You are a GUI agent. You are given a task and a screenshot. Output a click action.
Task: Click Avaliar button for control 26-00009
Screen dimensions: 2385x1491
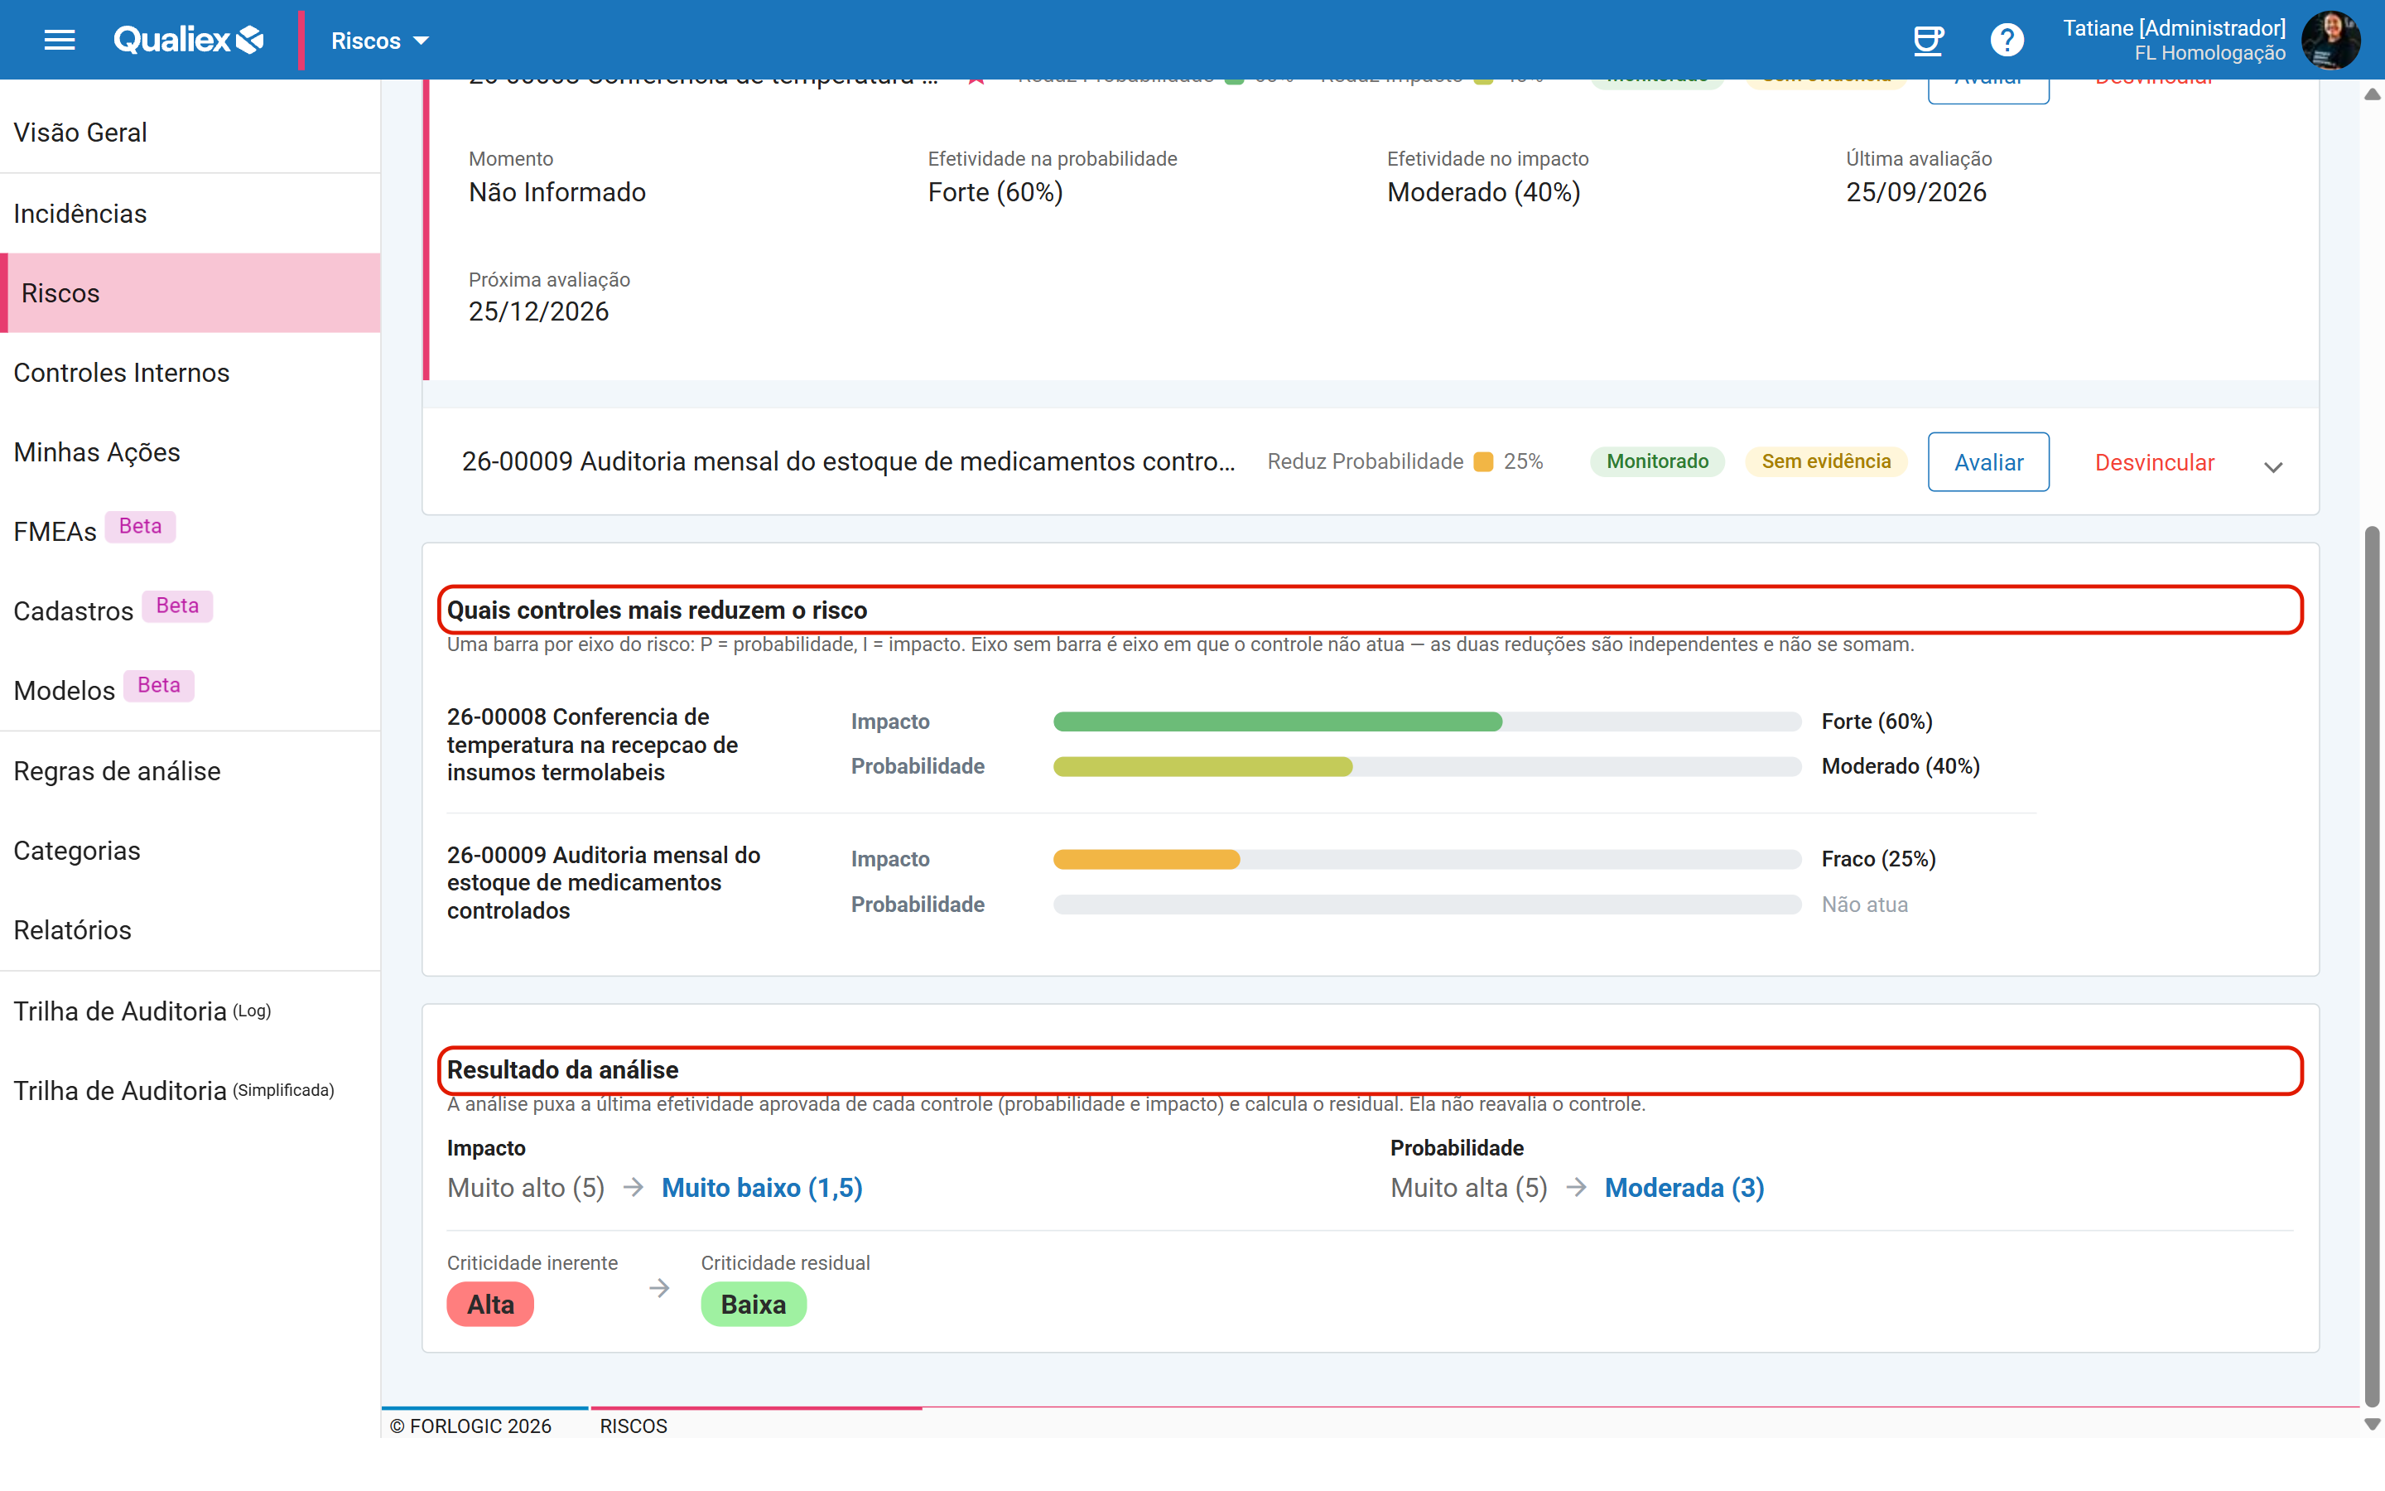(x=1987, y=461)
